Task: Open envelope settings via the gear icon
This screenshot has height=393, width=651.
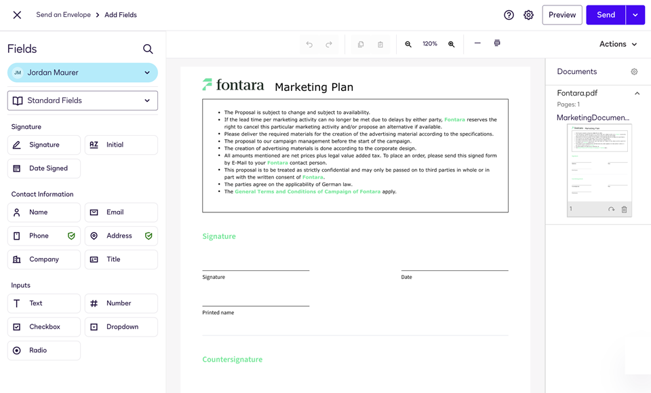Action: point(528,14)
